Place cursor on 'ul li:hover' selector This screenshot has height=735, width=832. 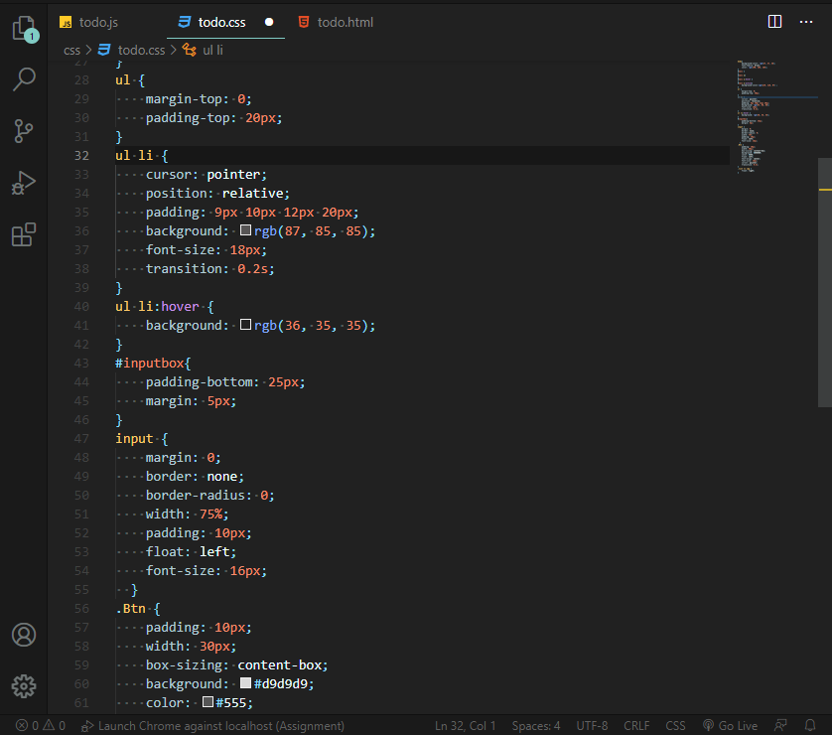pos(157,306)
